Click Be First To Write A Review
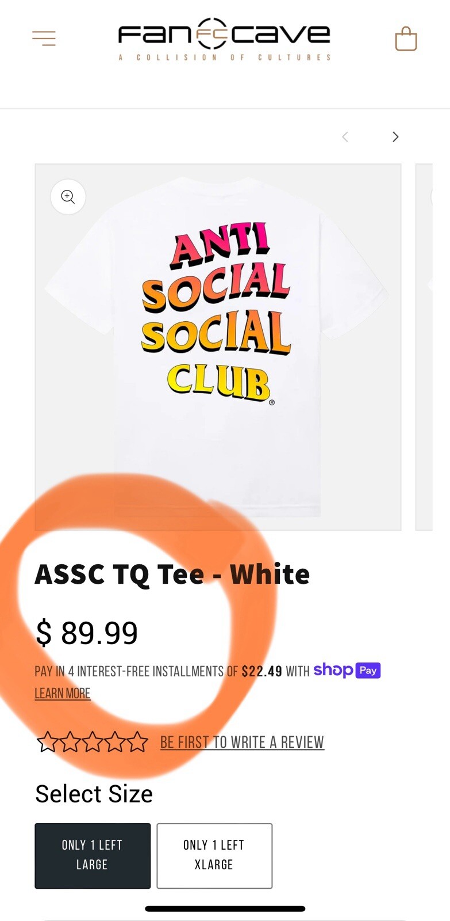 (242, 743)
